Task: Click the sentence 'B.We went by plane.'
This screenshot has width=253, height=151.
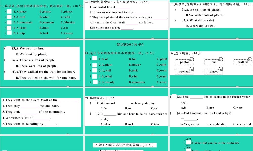Action: click(x=31, y=54)
